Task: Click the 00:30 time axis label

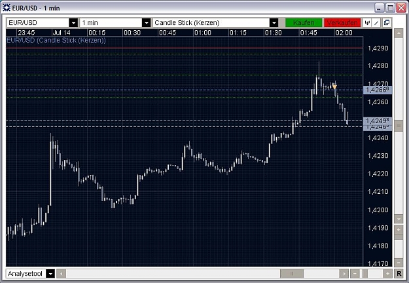Action: [x=132, y=33]
